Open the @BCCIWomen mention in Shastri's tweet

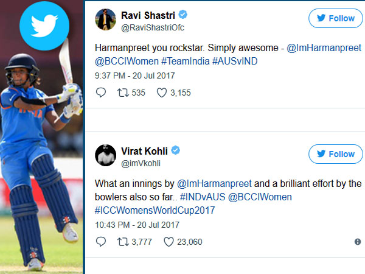coord(127,61)
